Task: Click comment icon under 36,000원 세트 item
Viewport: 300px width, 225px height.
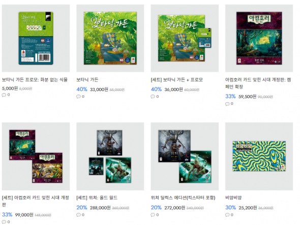Action: (153, 97)
